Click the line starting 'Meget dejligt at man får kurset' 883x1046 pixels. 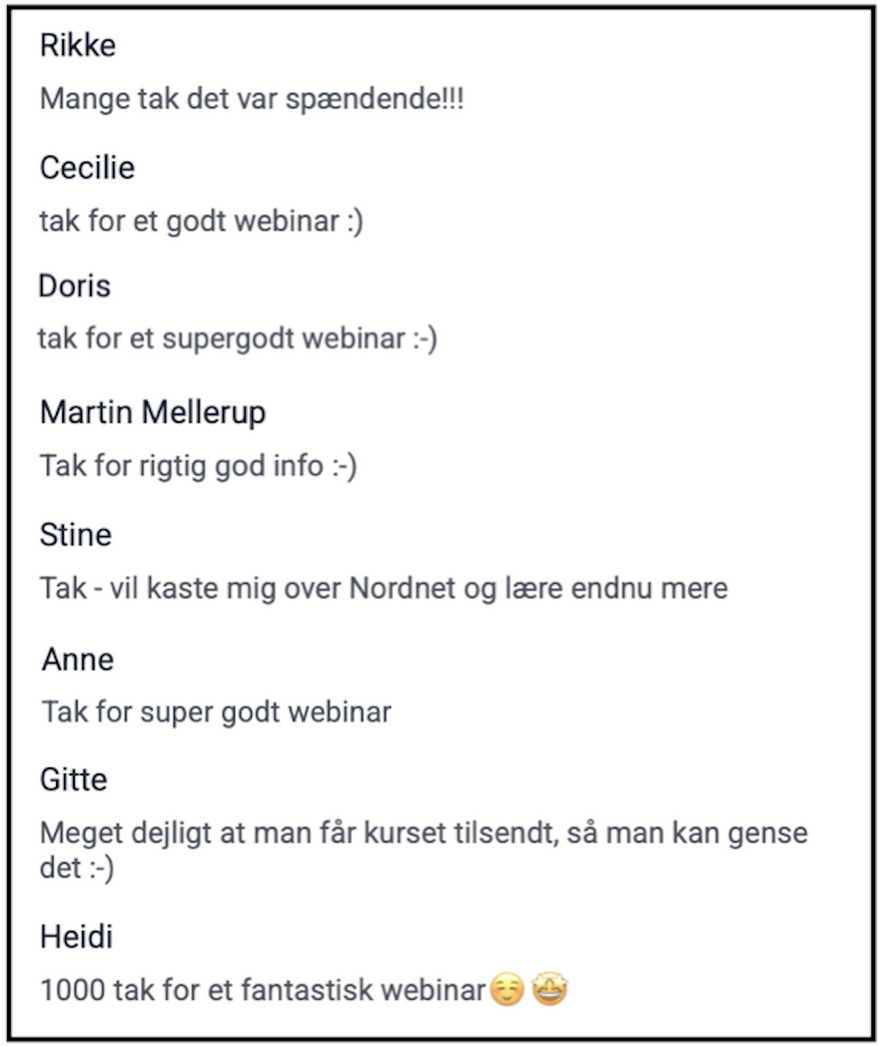(424, 834)
